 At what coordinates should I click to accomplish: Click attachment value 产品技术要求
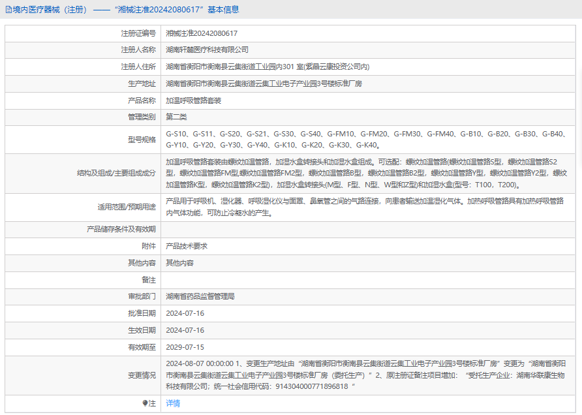tap(187, 246)
